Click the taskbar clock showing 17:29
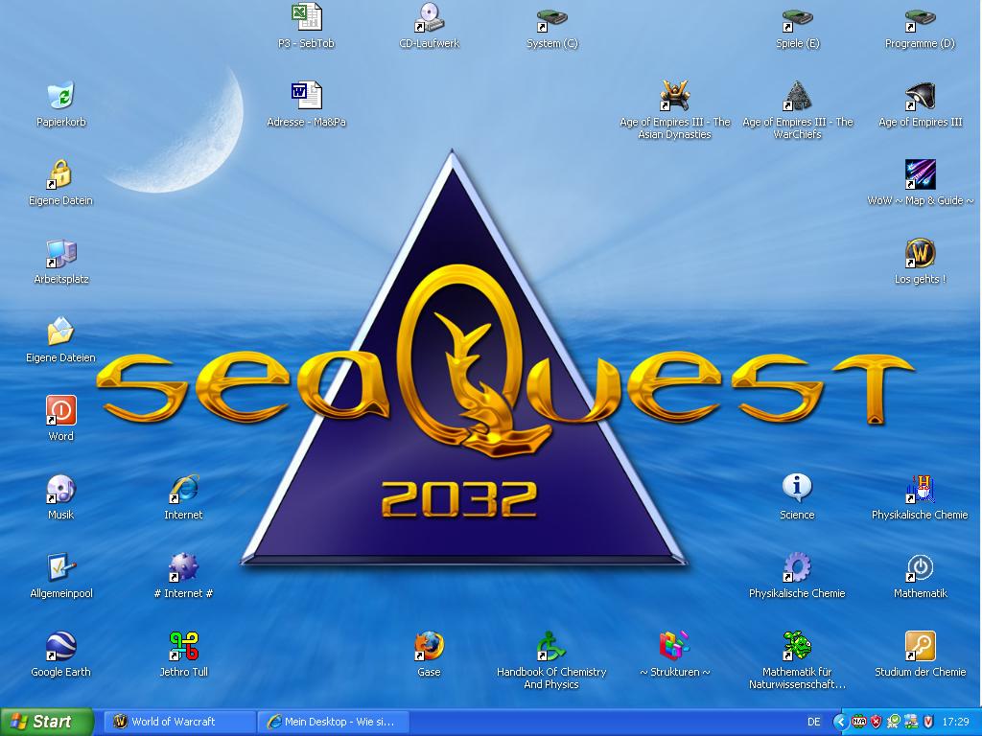Viewport: 982px width, 736px height. coord(955,722)
